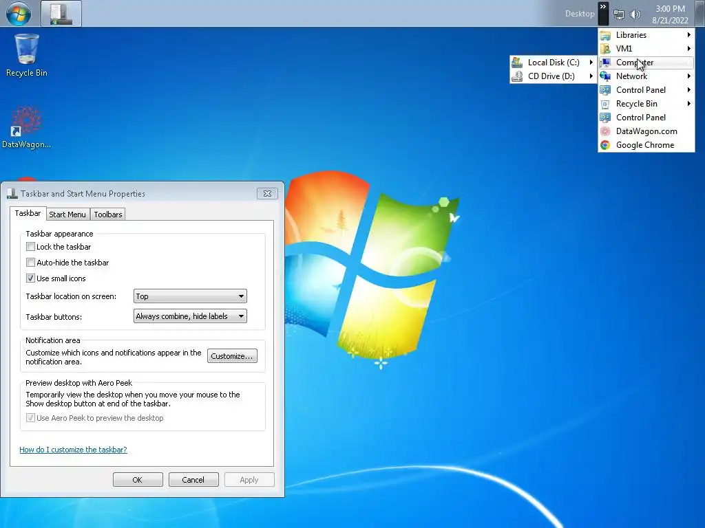Expand Recycle Bin submenu arrow

point(688,104)
